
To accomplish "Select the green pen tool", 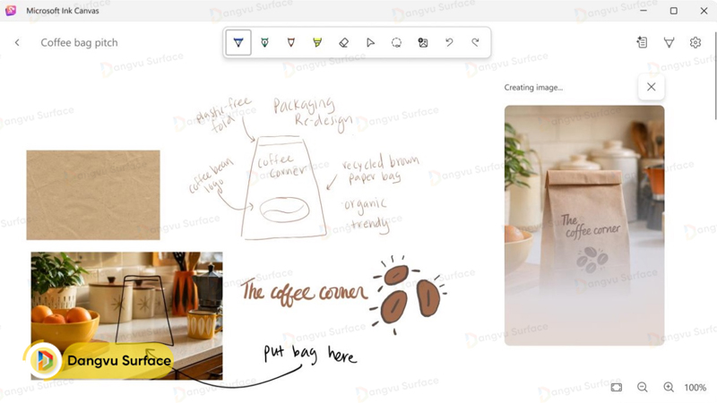I will coord(264,42).
